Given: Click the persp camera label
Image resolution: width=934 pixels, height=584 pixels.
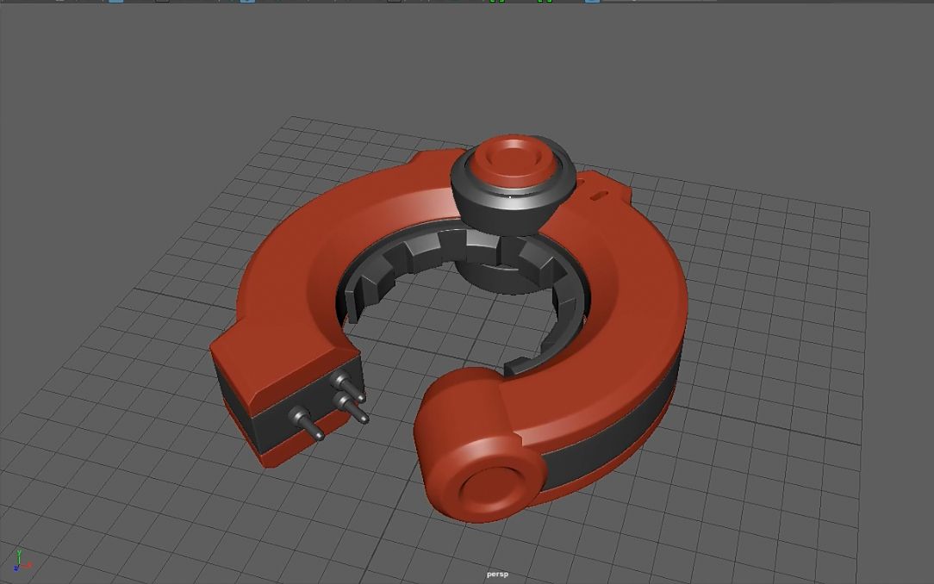Looking at the screenshot, I should point(497,573).
